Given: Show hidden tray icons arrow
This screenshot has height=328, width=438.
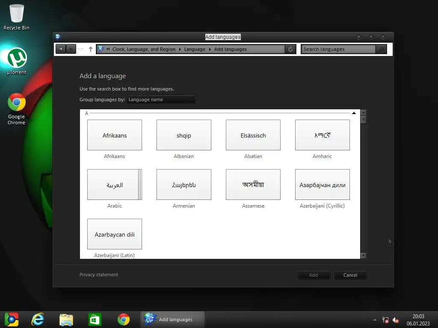Looking at the screenshot, I should tap(375, 320).
